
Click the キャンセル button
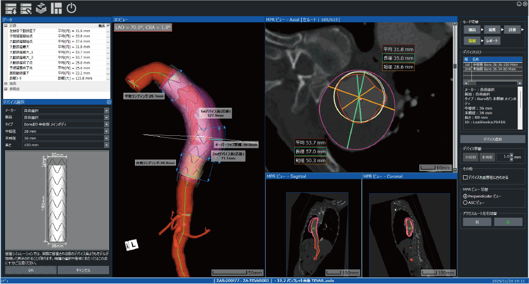tap(83, 270)
